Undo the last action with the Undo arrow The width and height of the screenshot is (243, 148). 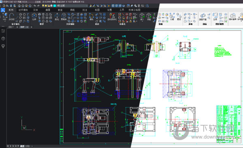tap(35, 6)
